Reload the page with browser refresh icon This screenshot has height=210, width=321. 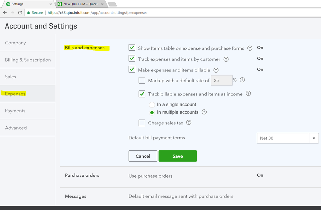[x=20, y=13]
